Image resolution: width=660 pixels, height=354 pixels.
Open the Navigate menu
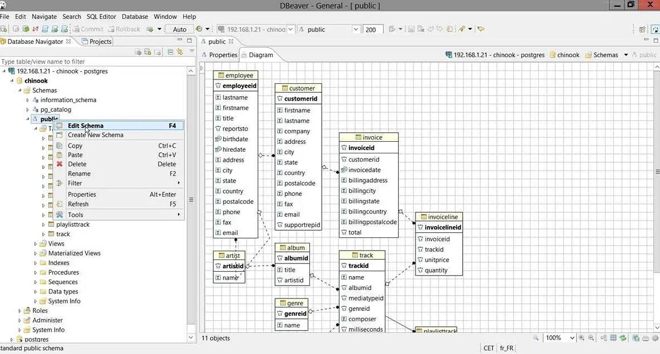pyautogui.click(x=44, y=17)
